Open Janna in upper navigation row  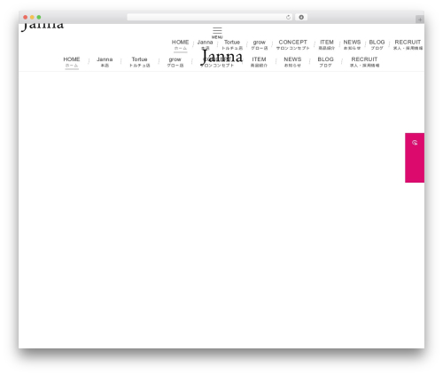click(205, 45)
